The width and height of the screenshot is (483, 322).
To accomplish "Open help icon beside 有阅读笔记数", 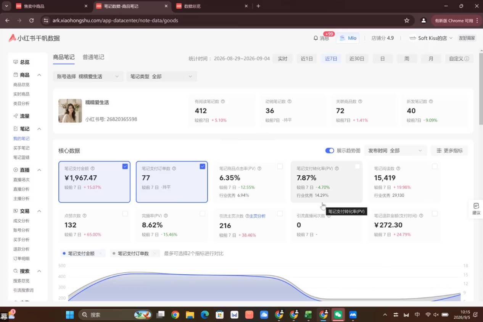I will click(x=223, y=102).
